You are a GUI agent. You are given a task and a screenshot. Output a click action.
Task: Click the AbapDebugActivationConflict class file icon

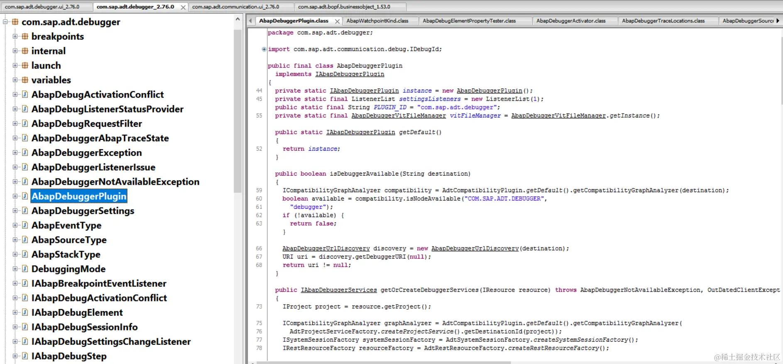25,95
